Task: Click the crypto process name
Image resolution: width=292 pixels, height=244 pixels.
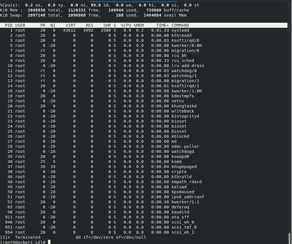Action: 179,171
